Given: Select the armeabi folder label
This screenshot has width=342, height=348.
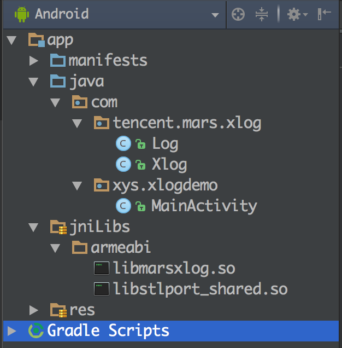Looking at the screenshot, I should pyautogui.click(x=121, y=247).
